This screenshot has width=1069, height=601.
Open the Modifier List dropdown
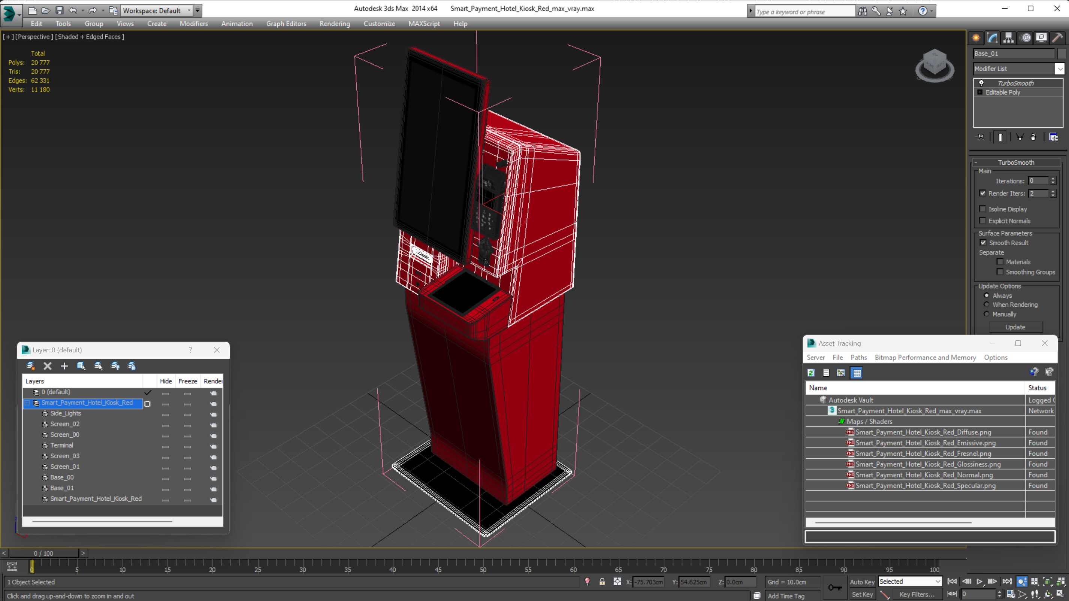(x=1060, y=69)
